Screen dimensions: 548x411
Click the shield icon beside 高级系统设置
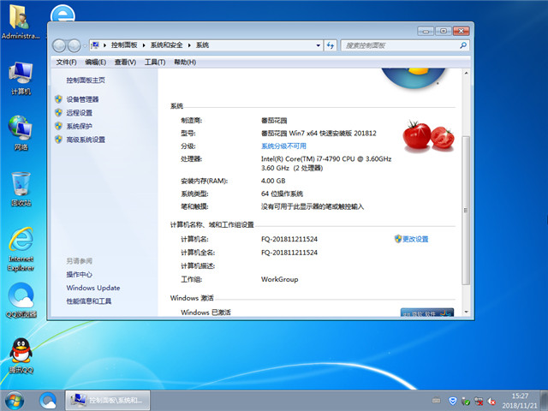[59, 140]
